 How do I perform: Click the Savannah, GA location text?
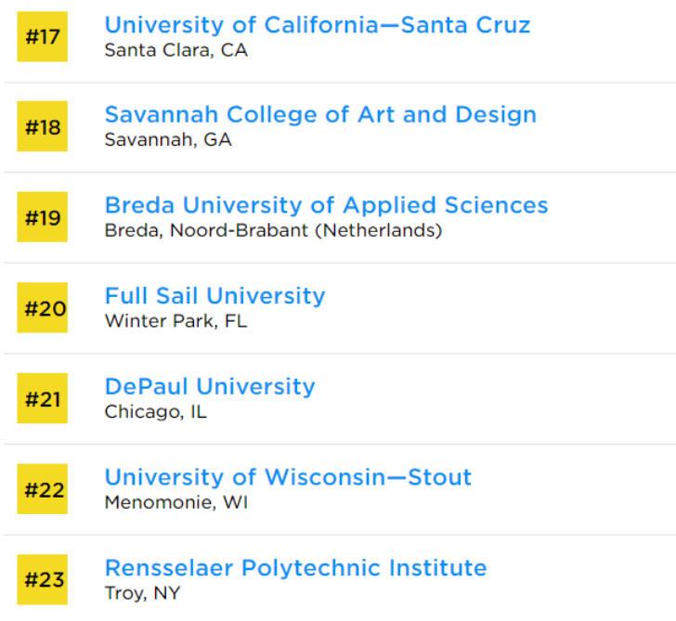point(167,140)
